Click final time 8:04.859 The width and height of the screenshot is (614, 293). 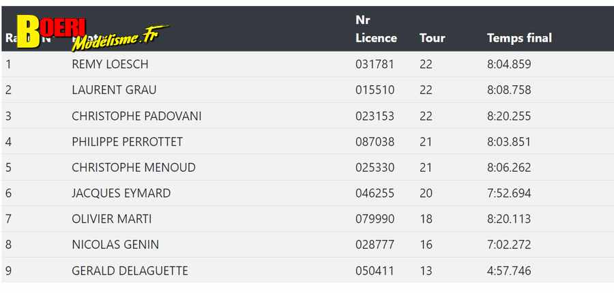click(x=509, y=64)
